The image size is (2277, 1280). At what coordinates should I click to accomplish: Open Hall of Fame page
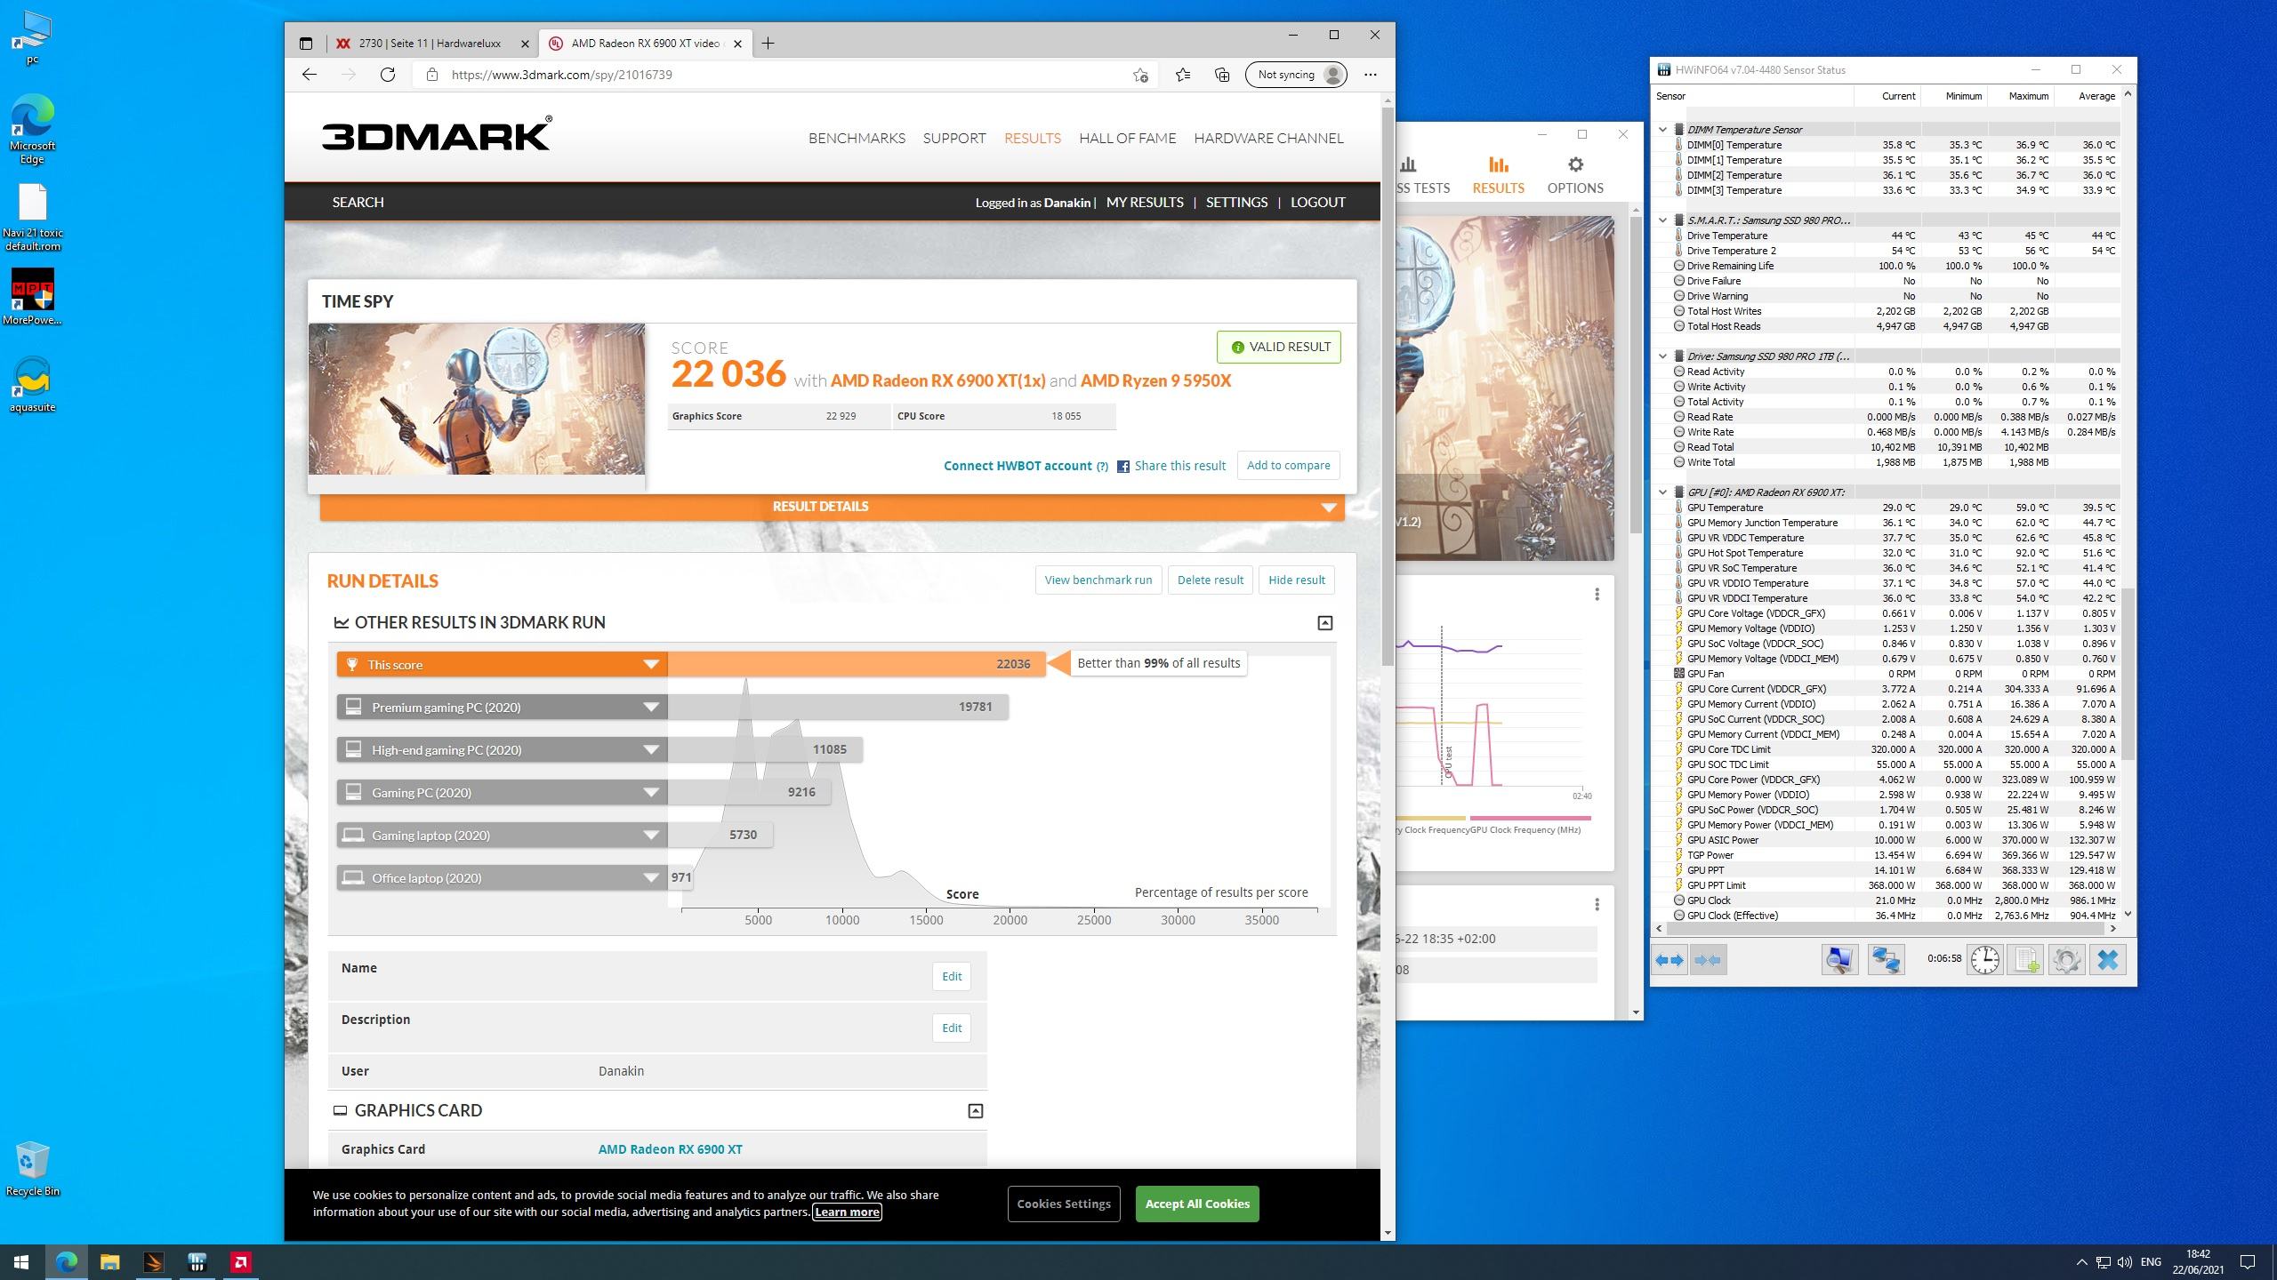pos(1127,138)
